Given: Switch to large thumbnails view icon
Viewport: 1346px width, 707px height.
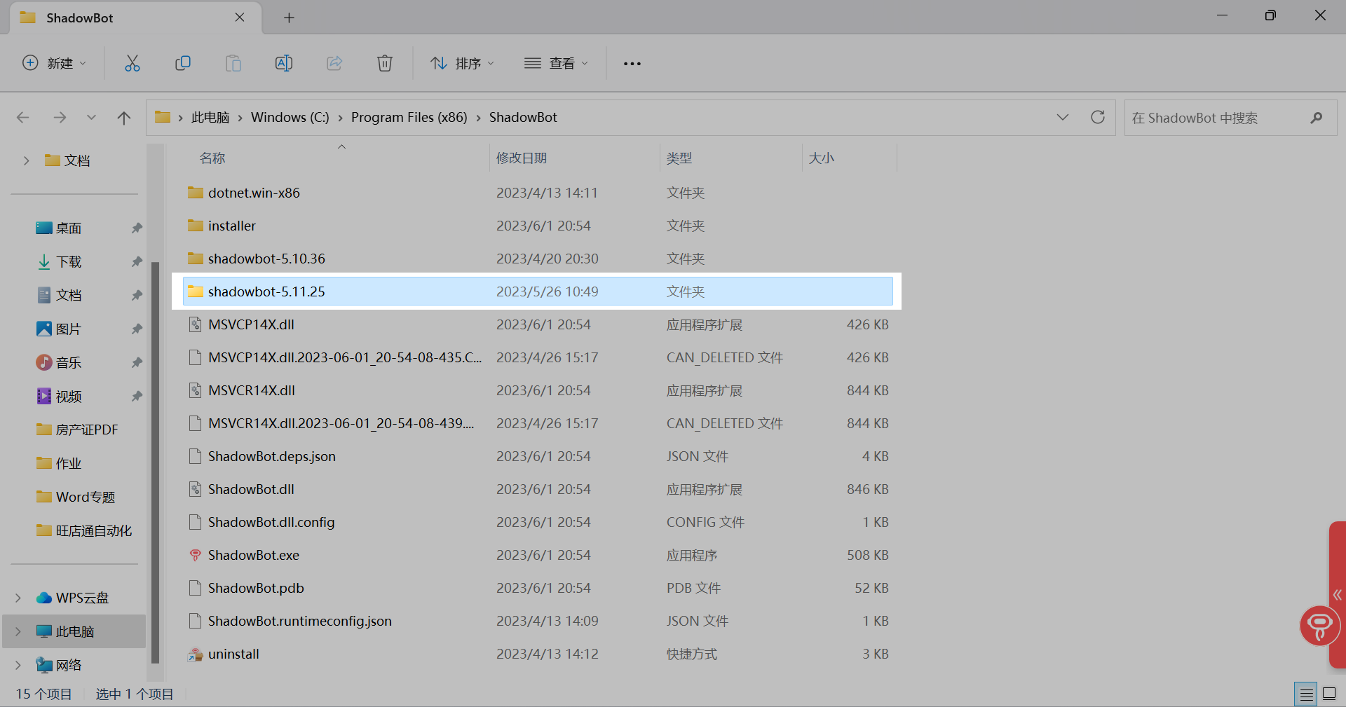Looking at the screenshot, I should 1329,694.
